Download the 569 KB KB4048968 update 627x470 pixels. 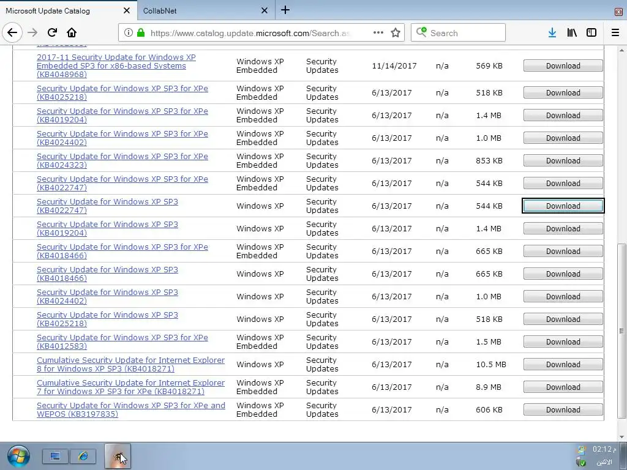pyautogui.click(x=563, y=65)
